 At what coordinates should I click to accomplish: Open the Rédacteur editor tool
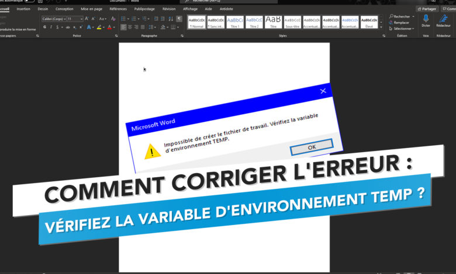(x=443, y=21)
